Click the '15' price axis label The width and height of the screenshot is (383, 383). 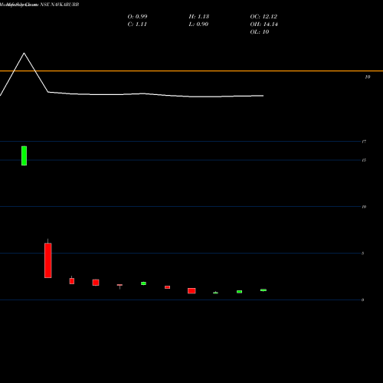(364, 160)
